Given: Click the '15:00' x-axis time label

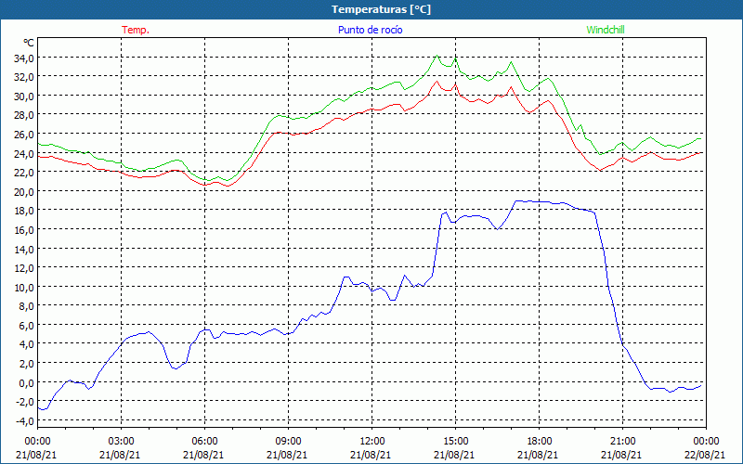Looking at the screenshot, I should pos(455,442).
